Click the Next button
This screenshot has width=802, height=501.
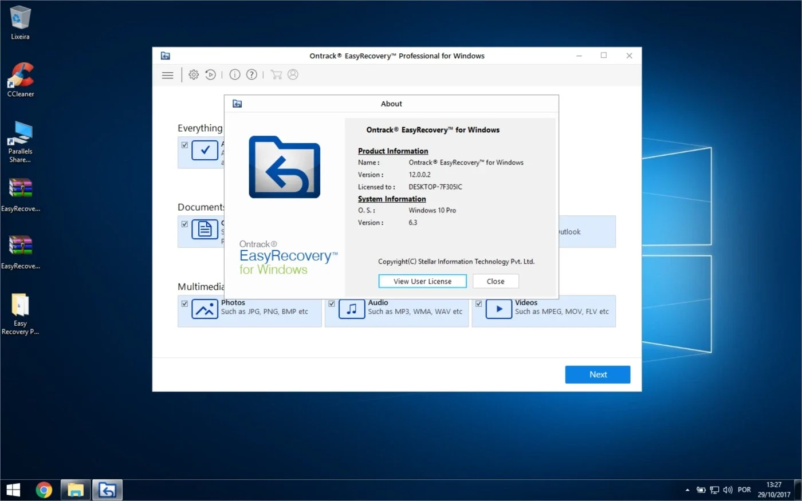[597, 374]
